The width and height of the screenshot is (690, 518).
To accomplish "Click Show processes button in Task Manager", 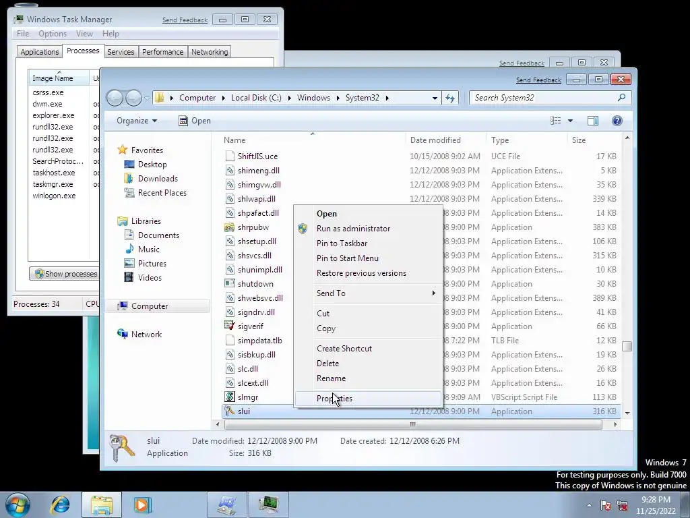I will coord(65,274).
